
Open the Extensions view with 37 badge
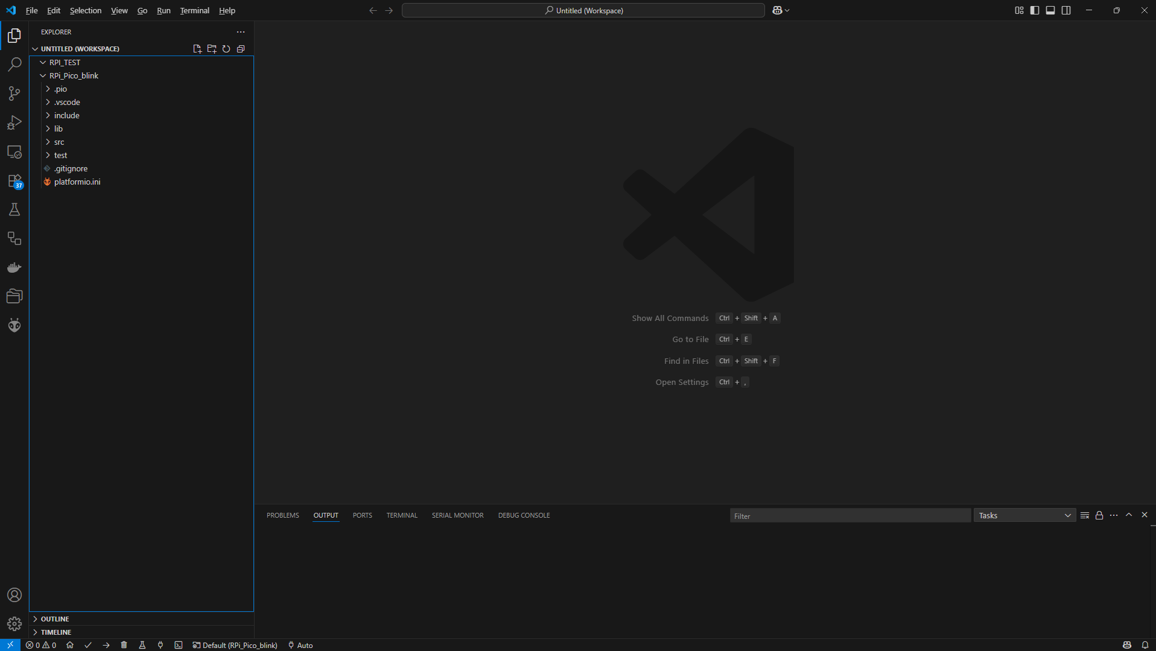pos(14,180)
